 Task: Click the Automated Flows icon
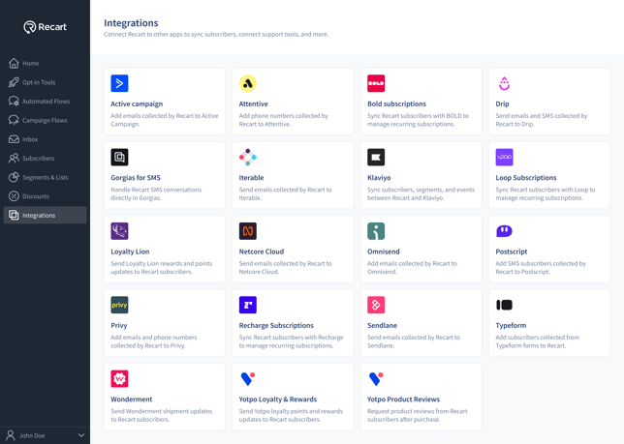pyautogui.click(x=14, y=102)
